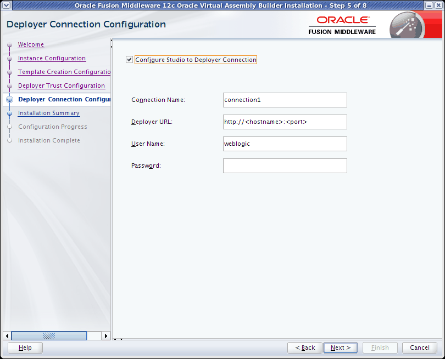
Task: Click the Password field
Action: pos(285,166)
